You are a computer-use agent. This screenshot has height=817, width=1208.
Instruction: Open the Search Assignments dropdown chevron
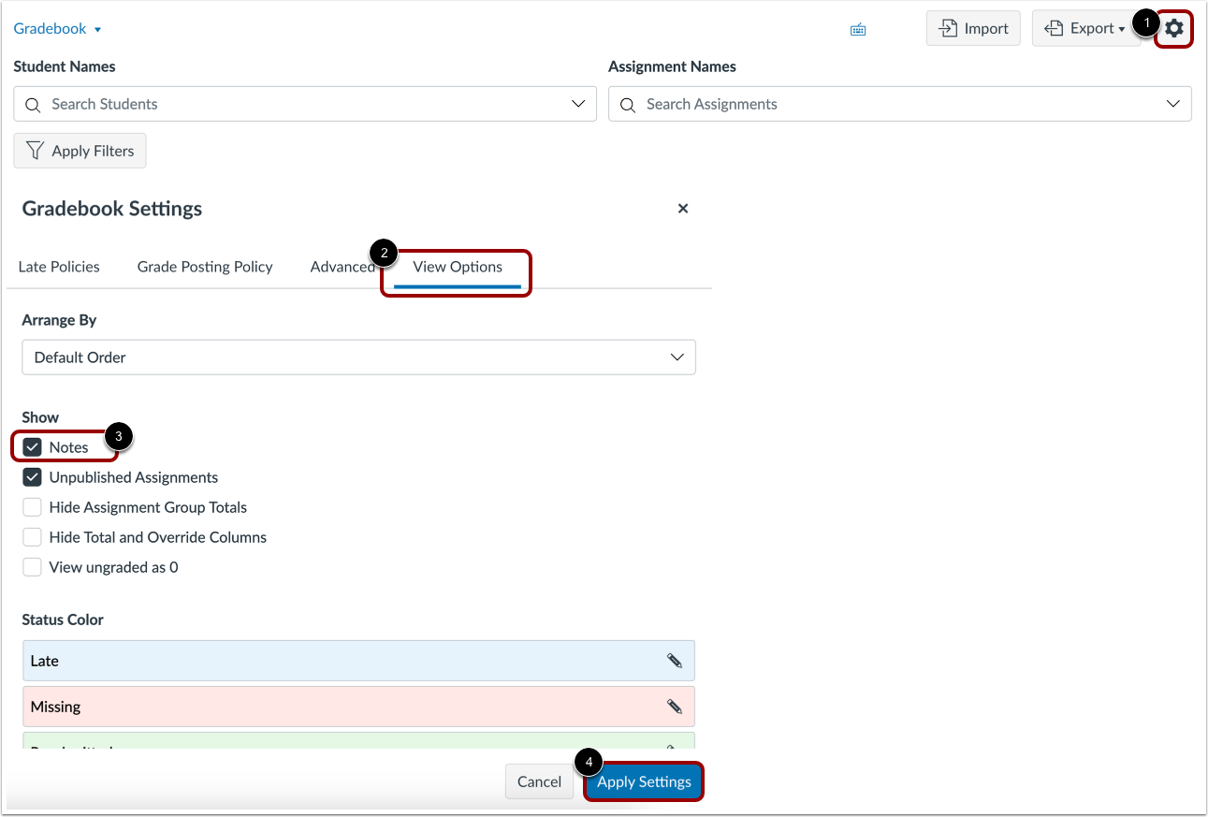1173,104
